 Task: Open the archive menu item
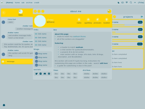[29, 3]
